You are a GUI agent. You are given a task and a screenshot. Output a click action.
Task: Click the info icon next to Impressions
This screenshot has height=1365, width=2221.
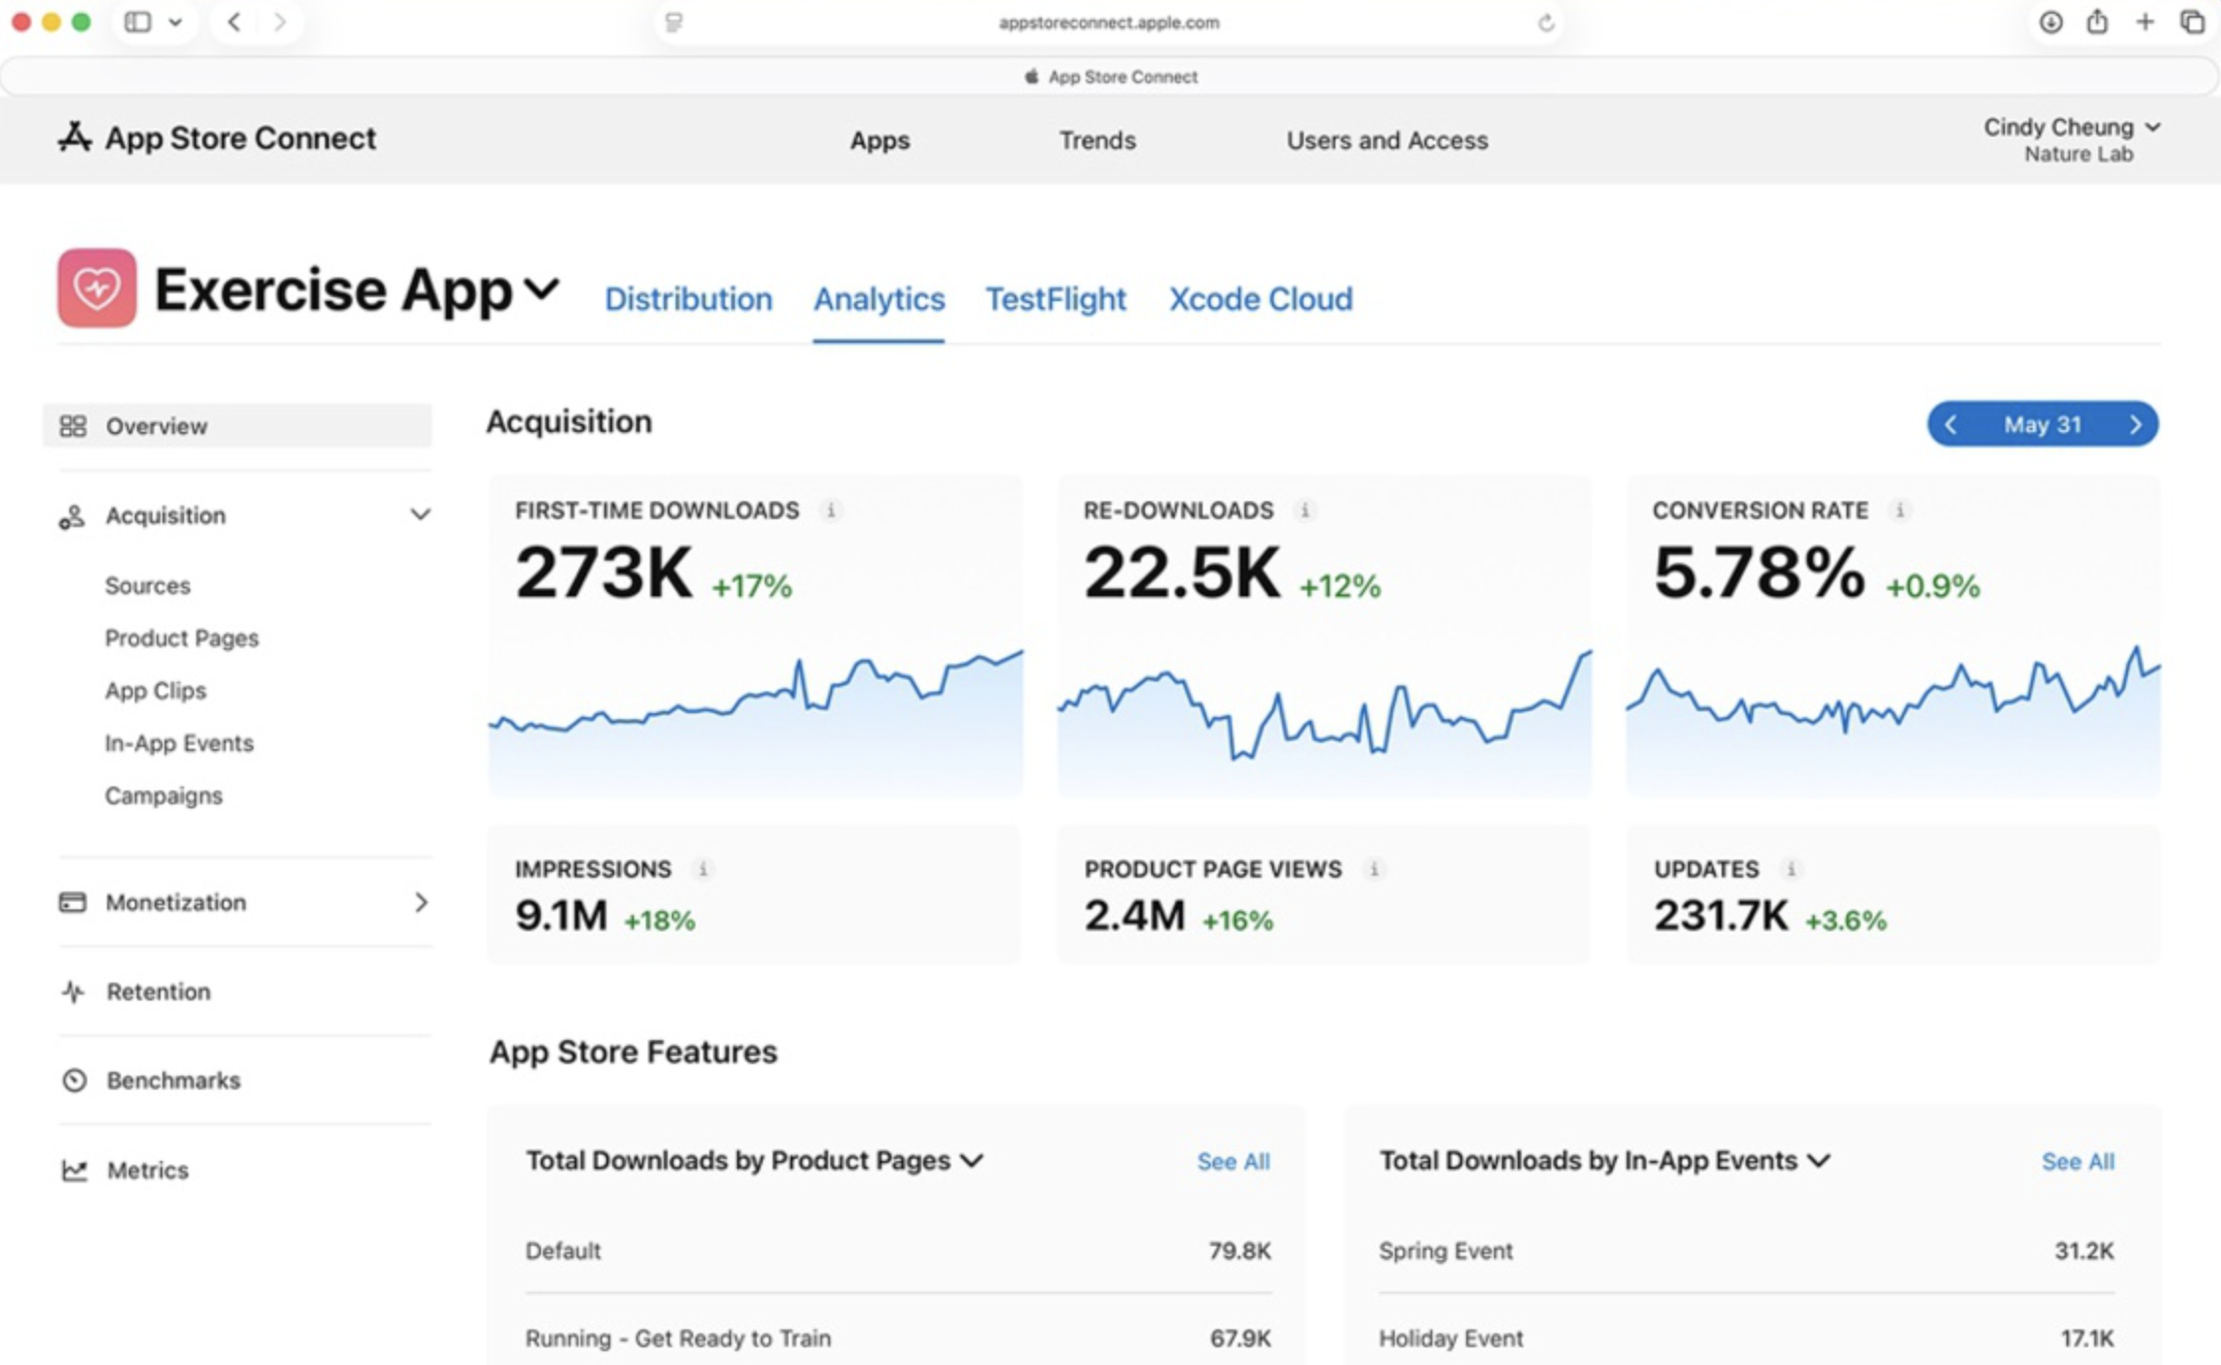[x=703, y=869]
